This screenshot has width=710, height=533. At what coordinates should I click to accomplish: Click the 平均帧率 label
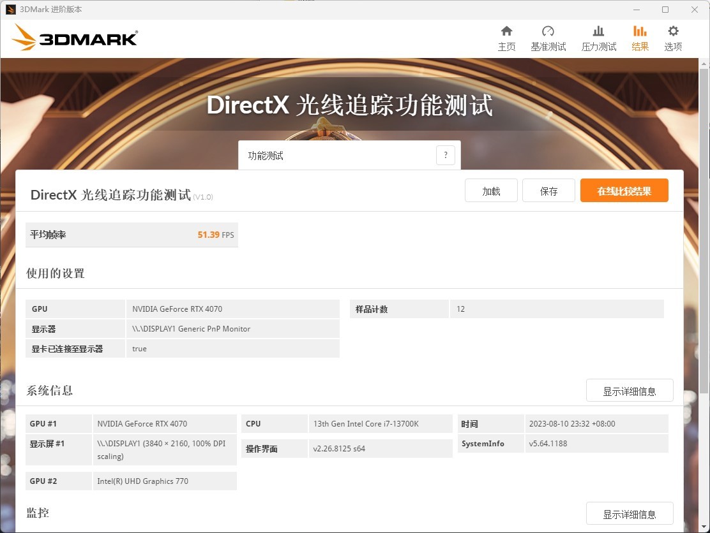[x=48, y=235]
